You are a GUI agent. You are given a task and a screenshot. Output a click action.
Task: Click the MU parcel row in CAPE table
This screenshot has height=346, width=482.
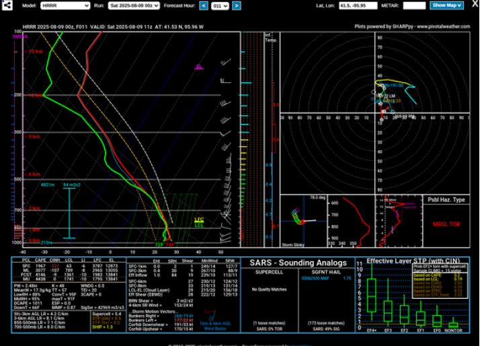point(69,279)
